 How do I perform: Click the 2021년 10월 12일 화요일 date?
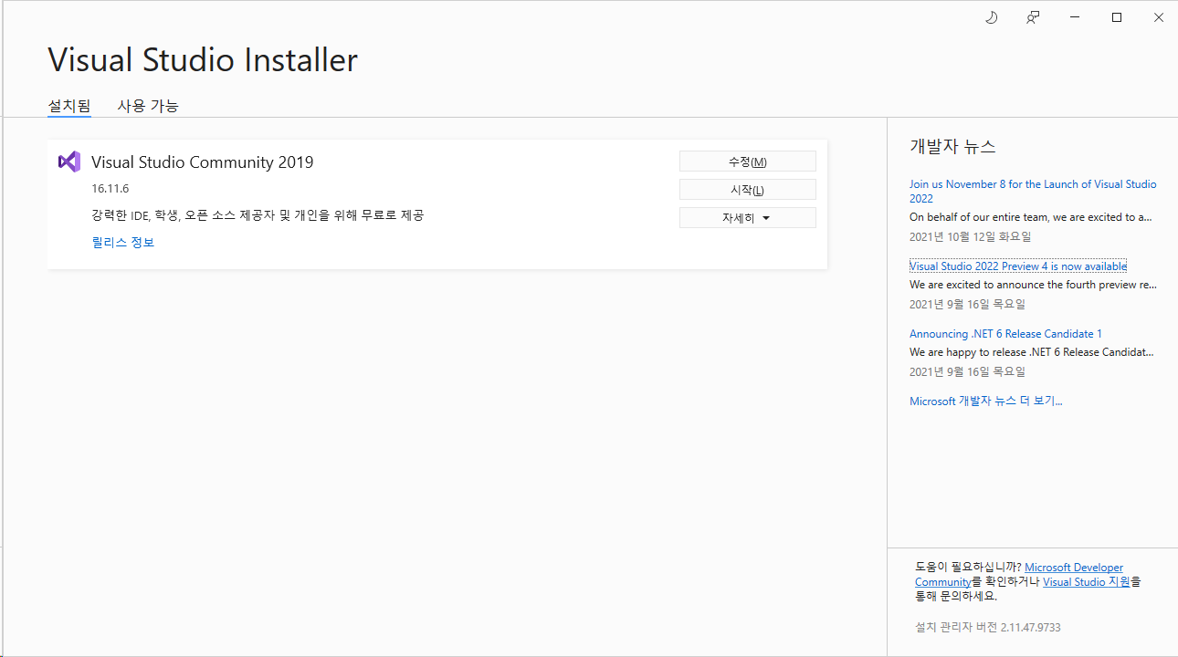970,236
